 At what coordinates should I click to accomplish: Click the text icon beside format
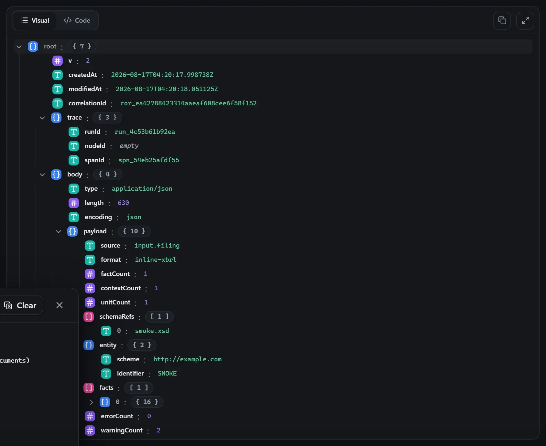pos(90,260)
